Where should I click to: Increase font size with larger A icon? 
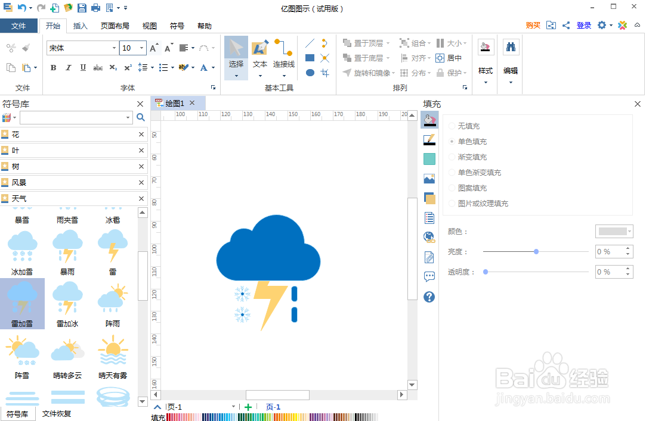click(x=154, y=48)
